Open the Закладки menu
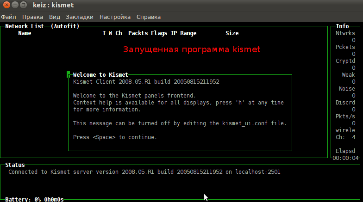 [x=80, y=17]
